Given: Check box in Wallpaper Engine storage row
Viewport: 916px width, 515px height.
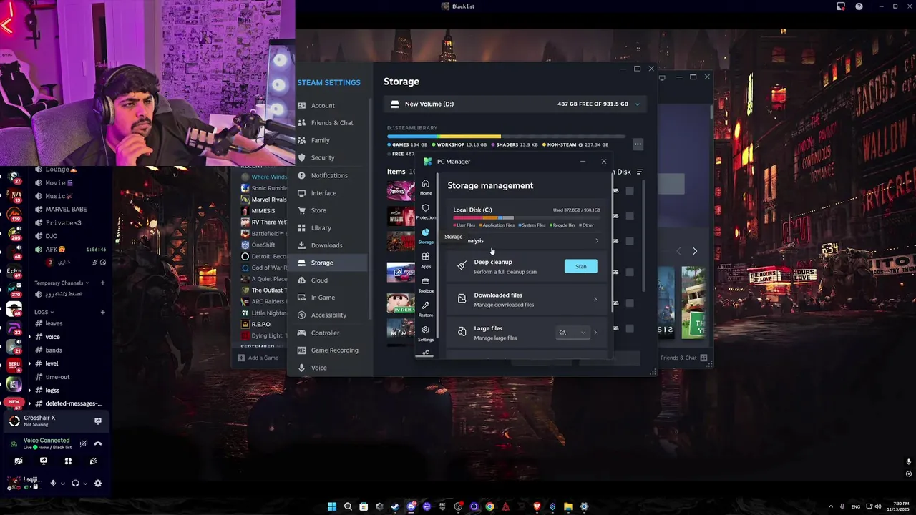Looking at the screenshot, I should (x=630, y=272).
